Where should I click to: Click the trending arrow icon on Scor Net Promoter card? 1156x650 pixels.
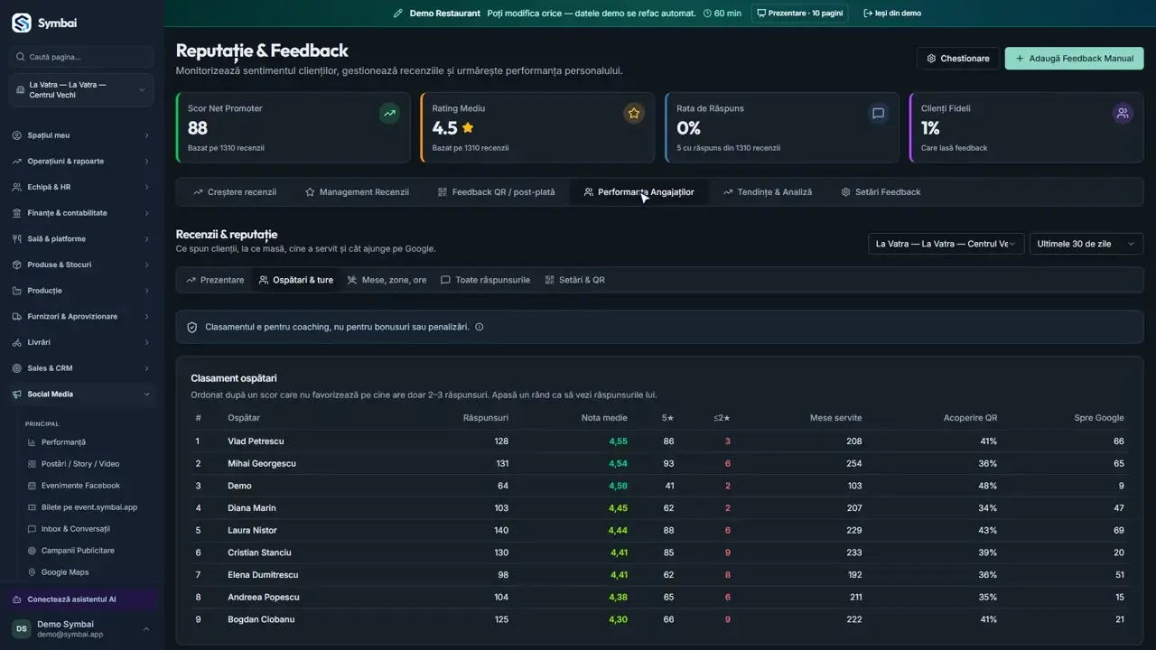(x=389, y=113)
